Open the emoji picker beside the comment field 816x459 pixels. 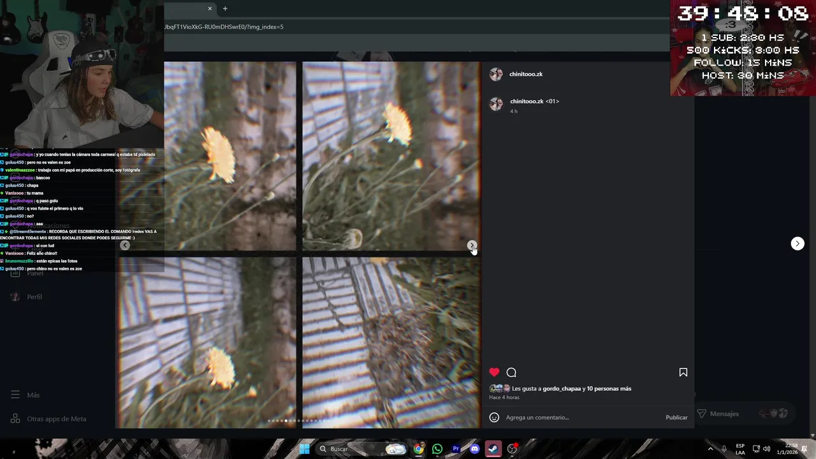tap(494, 418)
